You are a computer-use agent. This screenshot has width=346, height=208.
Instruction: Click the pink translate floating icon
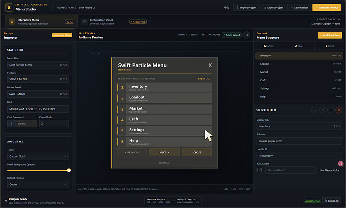pyautogui.click(x=341, y=164)
